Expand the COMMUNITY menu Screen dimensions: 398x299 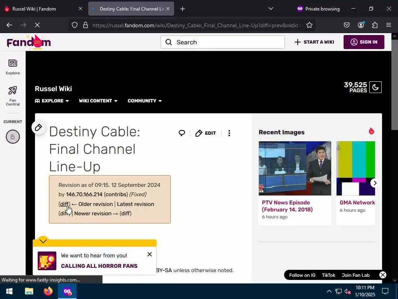click(145, 101)
